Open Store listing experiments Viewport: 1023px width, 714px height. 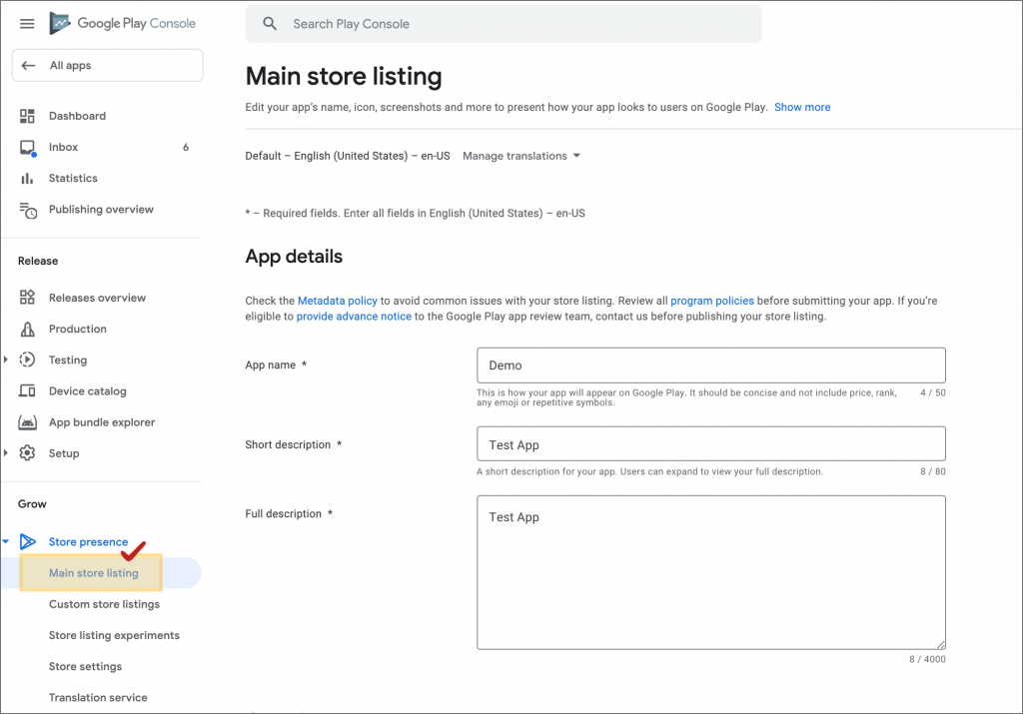(x=114, y=635)
